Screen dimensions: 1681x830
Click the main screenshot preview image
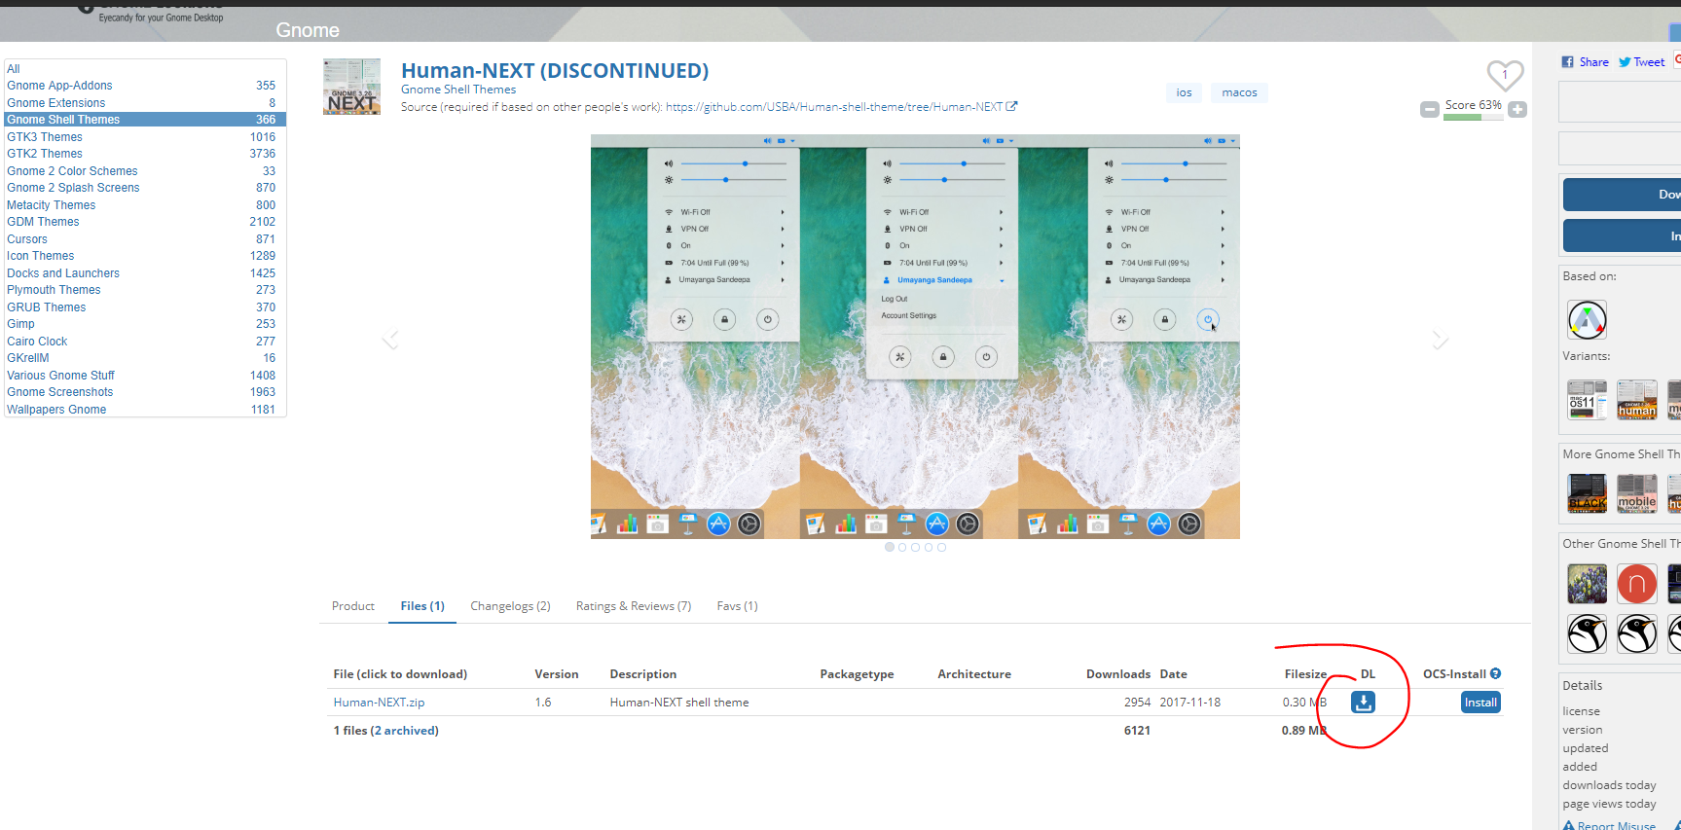(915, 337)
